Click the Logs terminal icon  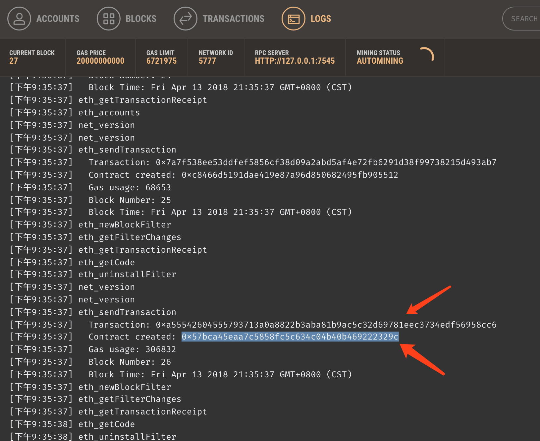click(294, 19)
